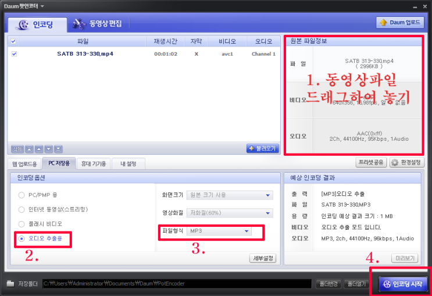Click the 폴더변경 button
This screenshot has height=296, width=432.
coord(329,284)
